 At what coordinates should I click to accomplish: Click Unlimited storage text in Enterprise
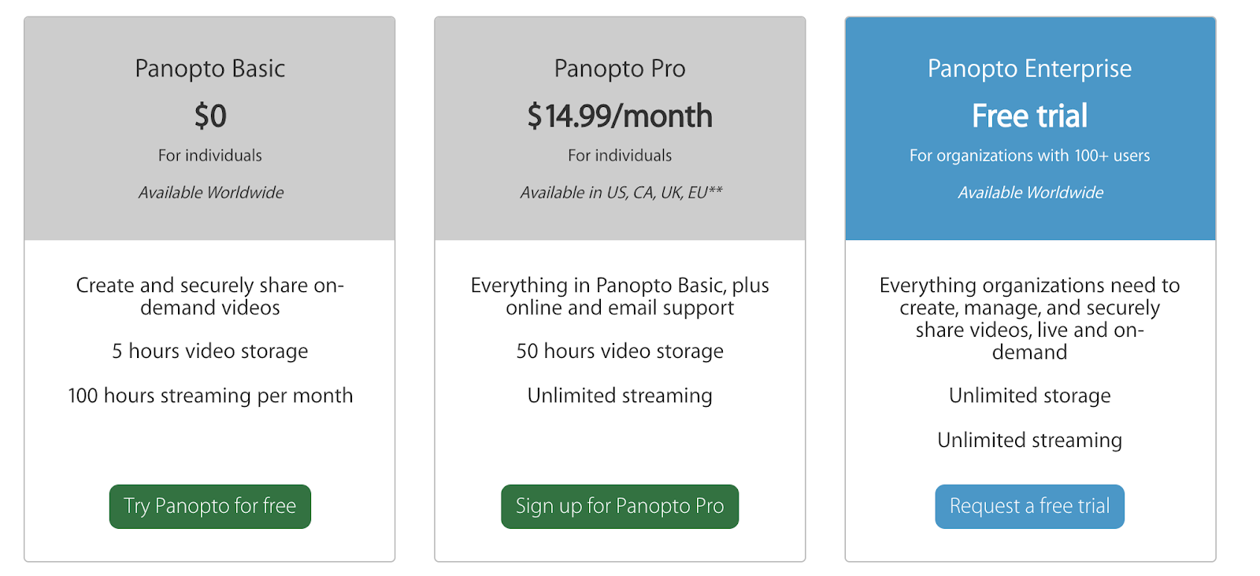[1029, 396]
